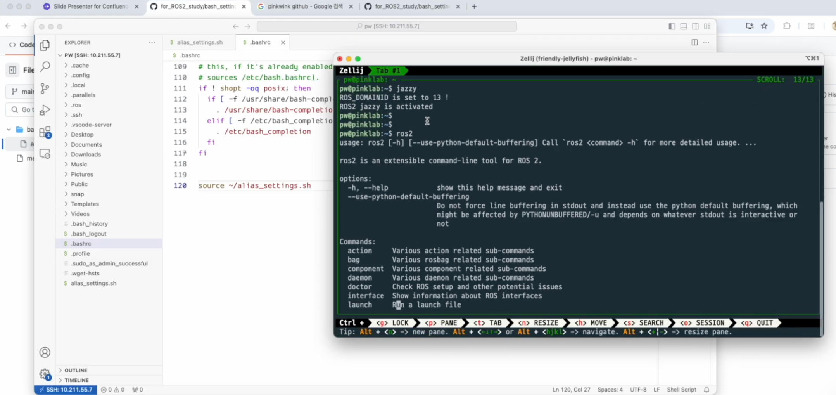
Task: Click the Zellij terminal scrollbar
Action: pyautogui.click(x=821, y=268)
